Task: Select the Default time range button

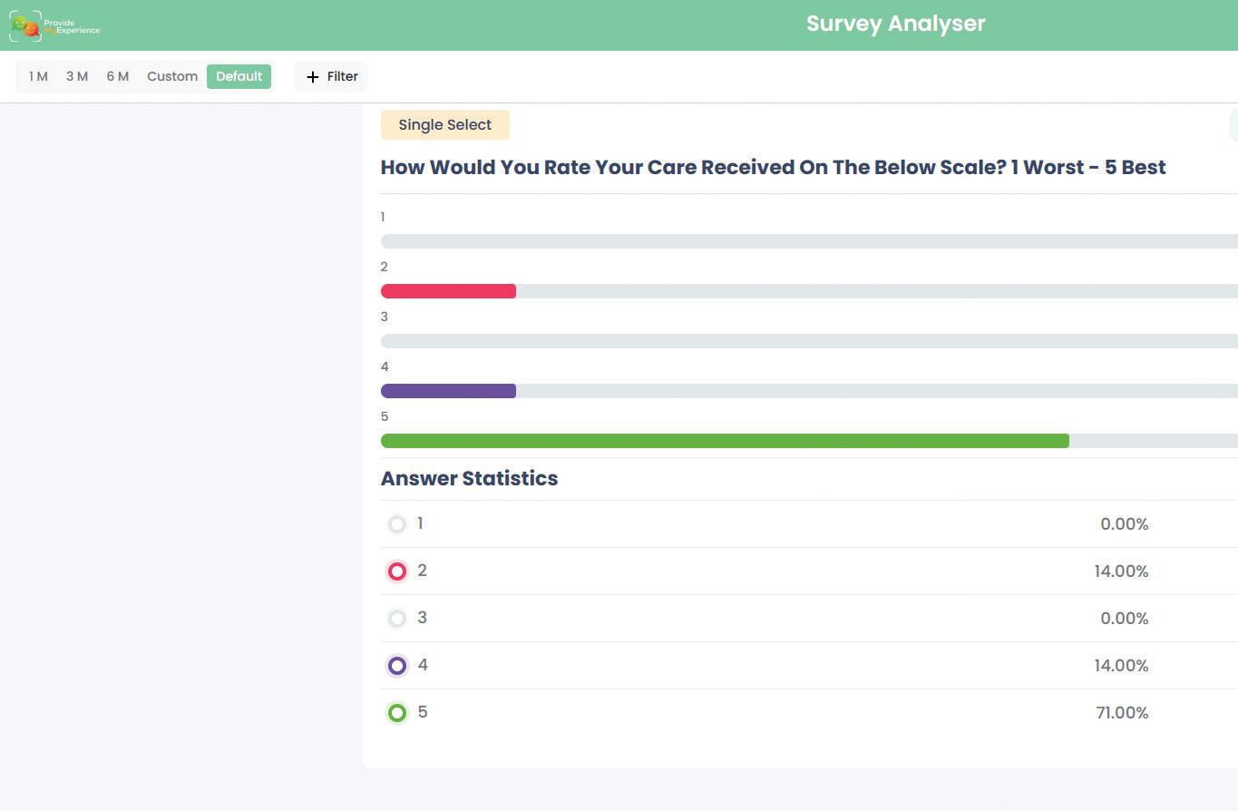Action: click(x=239, y=76)
